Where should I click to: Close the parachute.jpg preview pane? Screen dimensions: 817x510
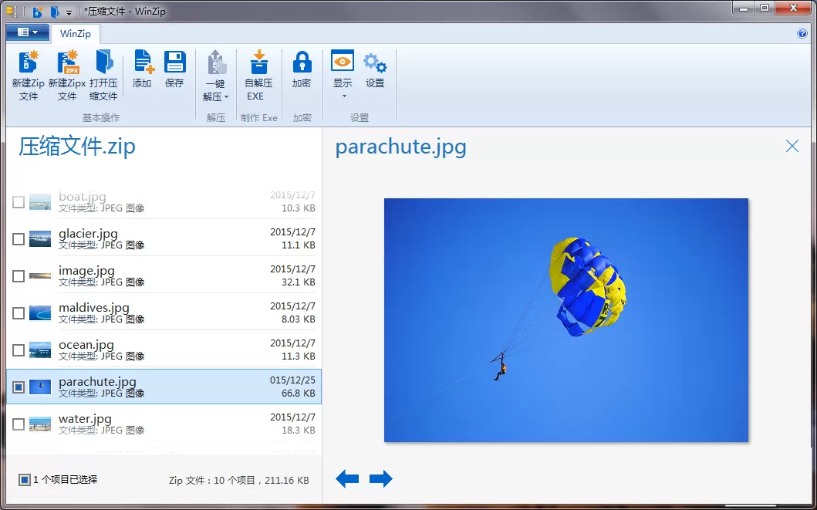click(792, 146)
